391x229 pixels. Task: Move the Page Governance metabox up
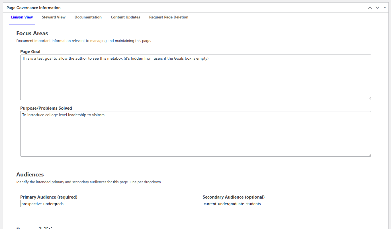point(370,8)
